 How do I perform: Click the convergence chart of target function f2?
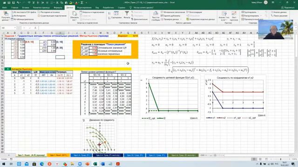pyautogui.click(x=170, y=97)
